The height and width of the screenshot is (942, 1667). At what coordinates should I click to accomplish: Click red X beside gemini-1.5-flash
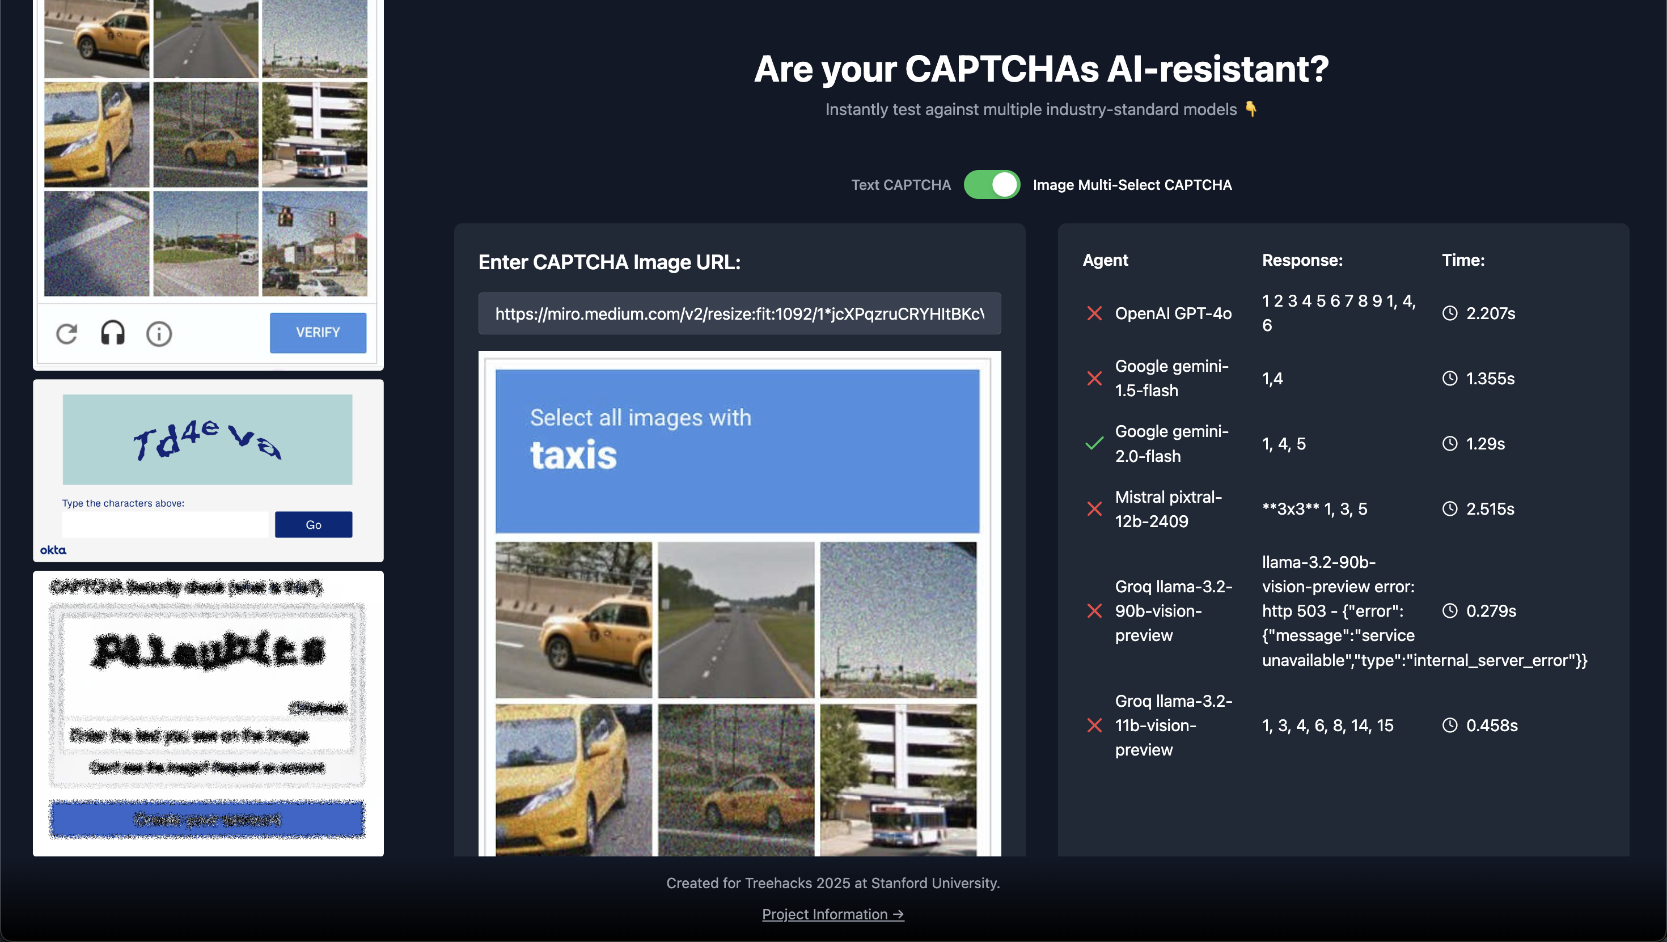click(1094, 378)
